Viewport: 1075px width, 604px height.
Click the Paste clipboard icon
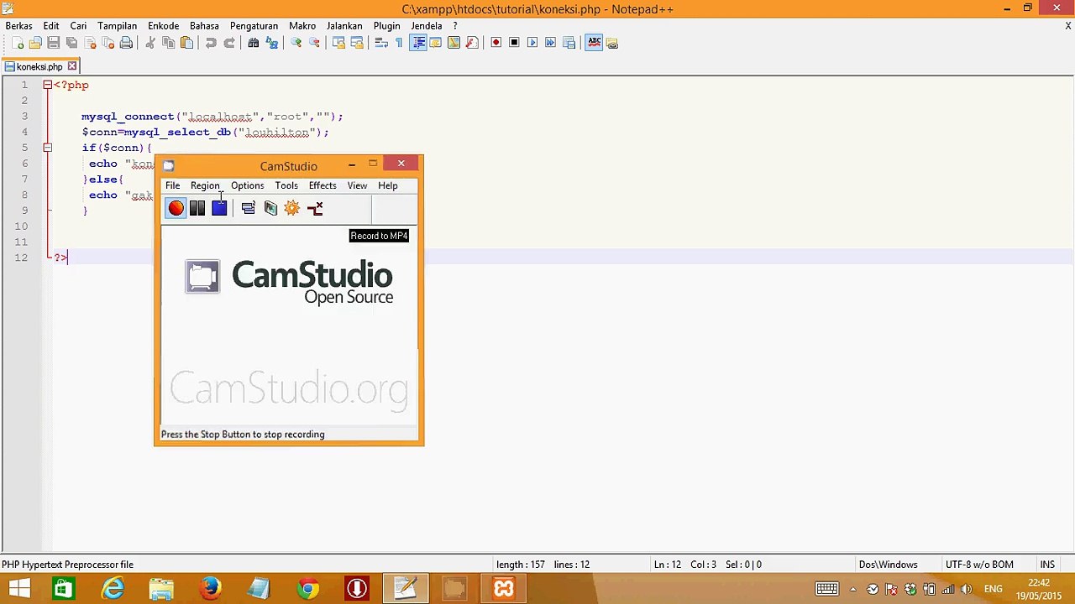click(x=186, y=43)
